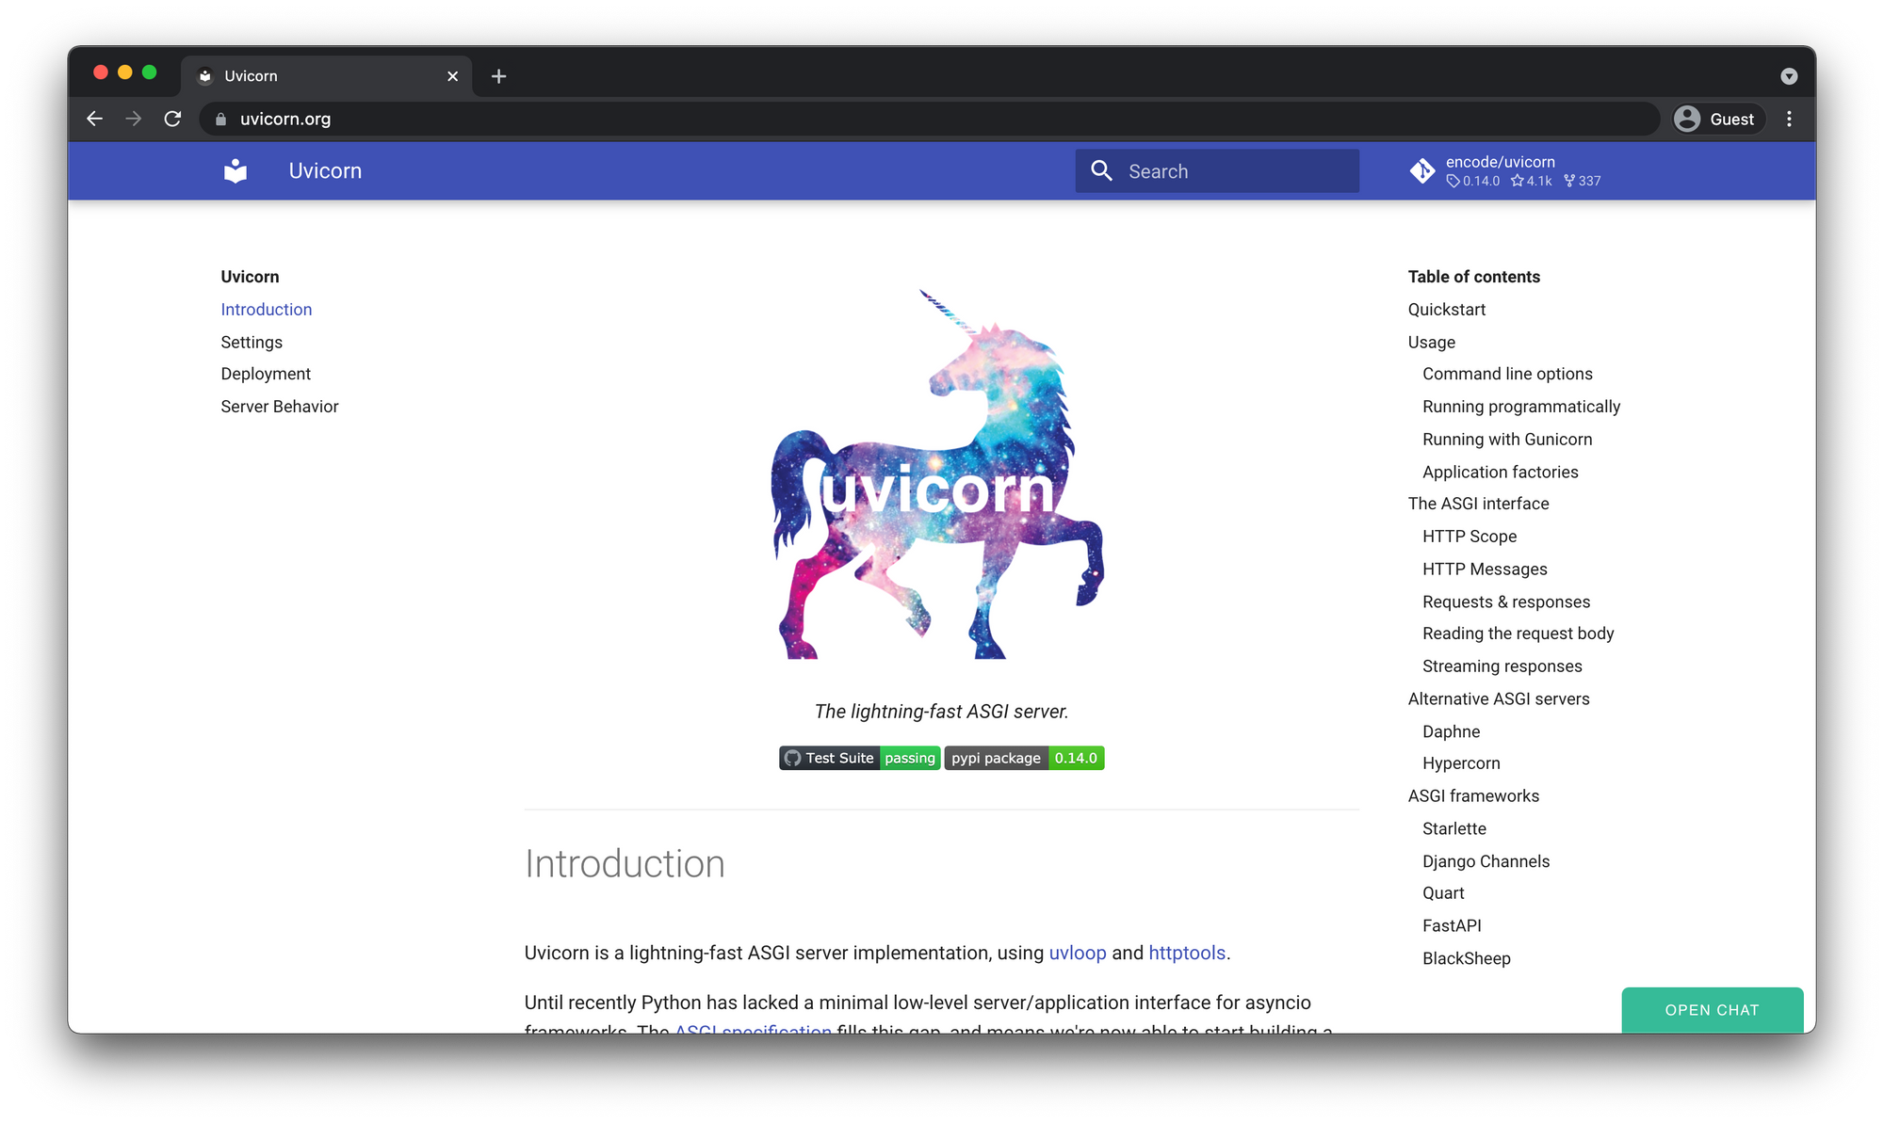Image resolution: width=1884 pixels, height=1123 pixels.
Task: Open the OPEN CHAT button
Action: (x=1712, y=1009)
